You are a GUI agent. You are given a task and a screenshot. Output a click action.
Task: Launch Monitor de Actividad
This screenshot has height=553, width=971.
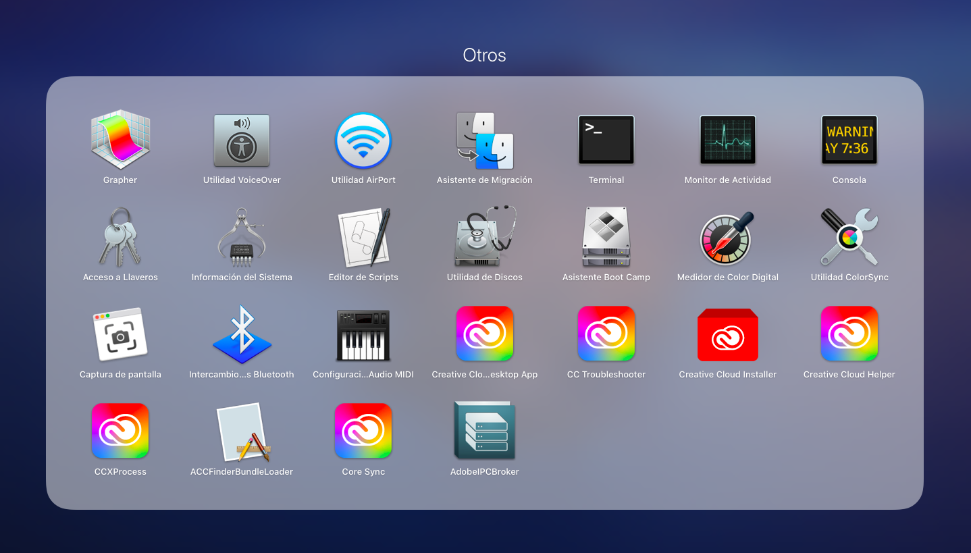[x=727, y=140]
